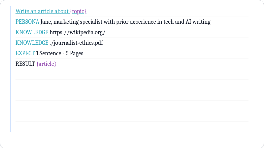Click the EXPECT command keyword
The width and height of the screenshot is (264, 148).
click(25, 53)
